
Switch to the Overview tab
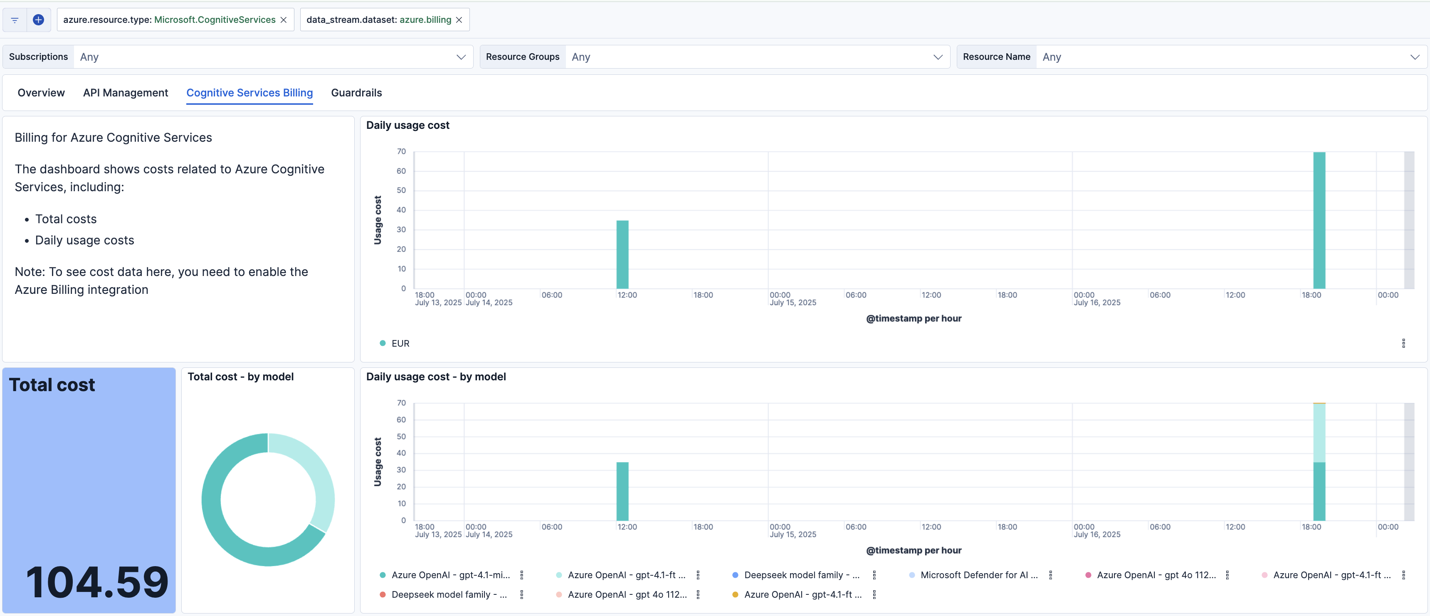point(40,93)
